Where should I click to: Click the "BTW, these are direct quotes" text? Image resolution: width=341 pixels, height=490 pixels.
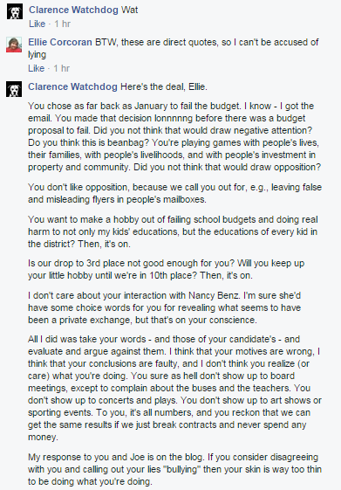click(174, 48)
